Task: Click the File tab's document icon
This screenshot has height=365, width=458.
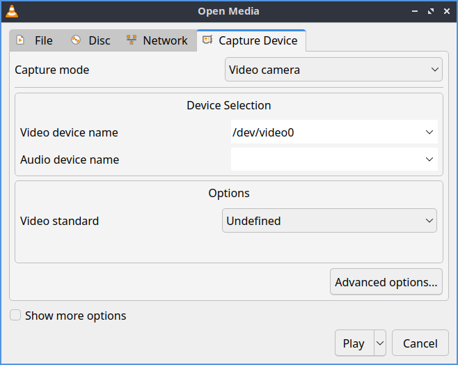Action: pos(21,40)
